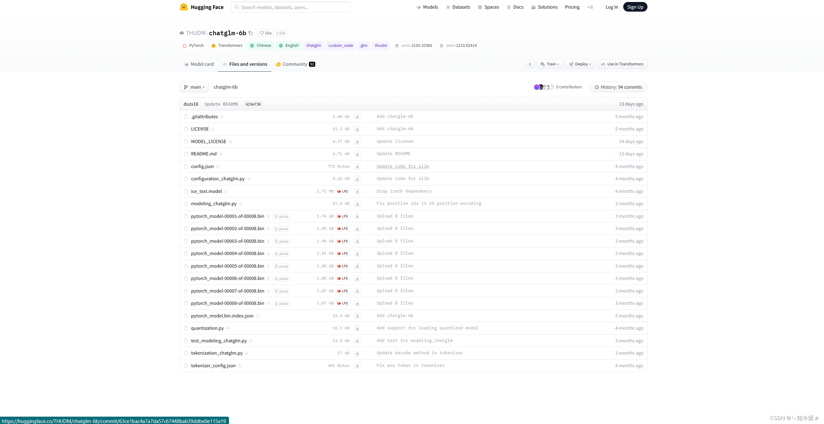Click the contributor avatars group
The height and width of the screenshot is (424, 824).
point(544,87)
